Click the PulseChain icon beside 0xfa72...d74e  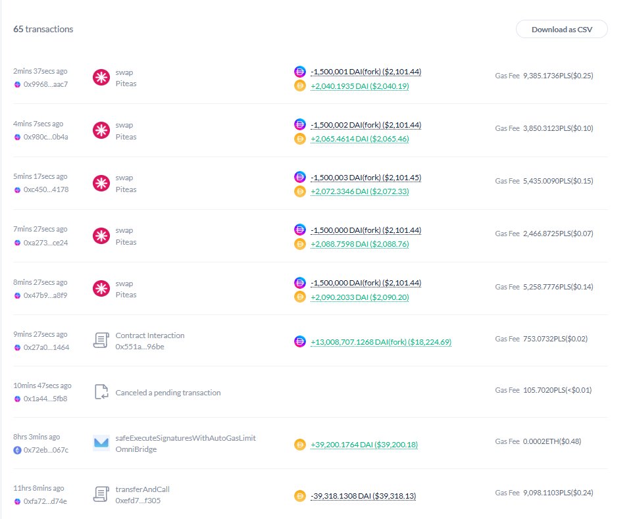coord(17,501)
